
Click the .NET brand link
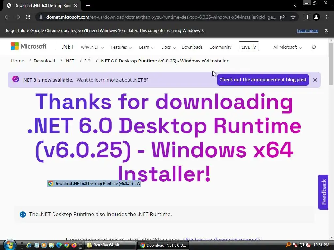pyautogui.click(x=68, y=47)
